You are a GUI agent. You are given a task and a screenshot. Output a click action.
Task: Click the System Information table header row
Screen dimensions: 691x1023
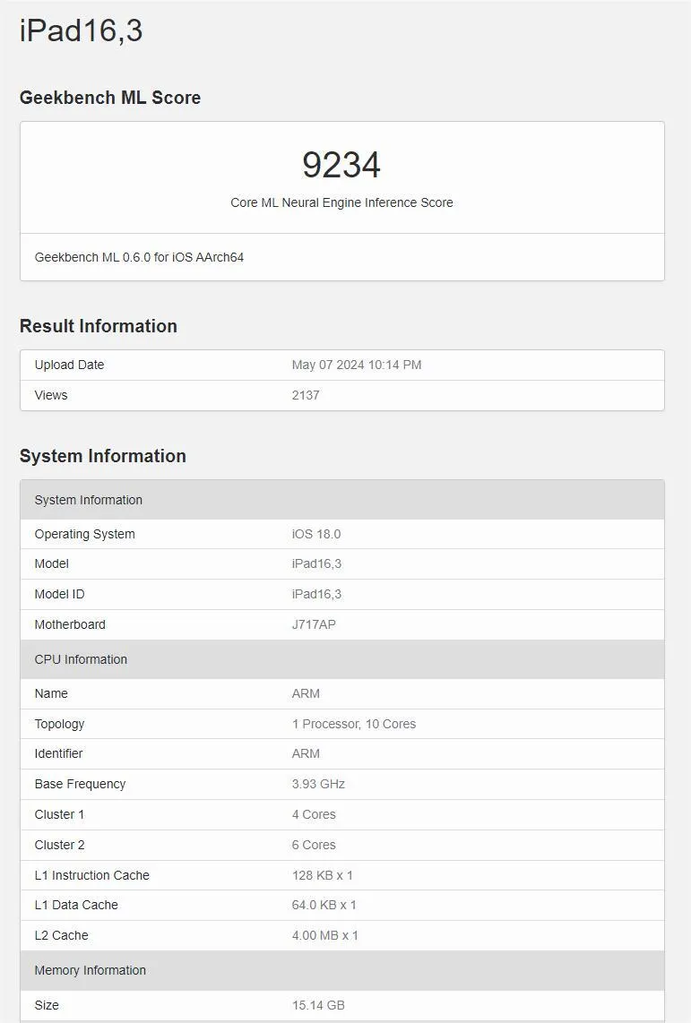341,500
